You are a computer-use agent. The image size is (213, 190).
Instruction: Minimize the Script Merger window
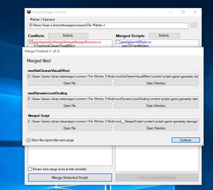click(x=171, y=12)
